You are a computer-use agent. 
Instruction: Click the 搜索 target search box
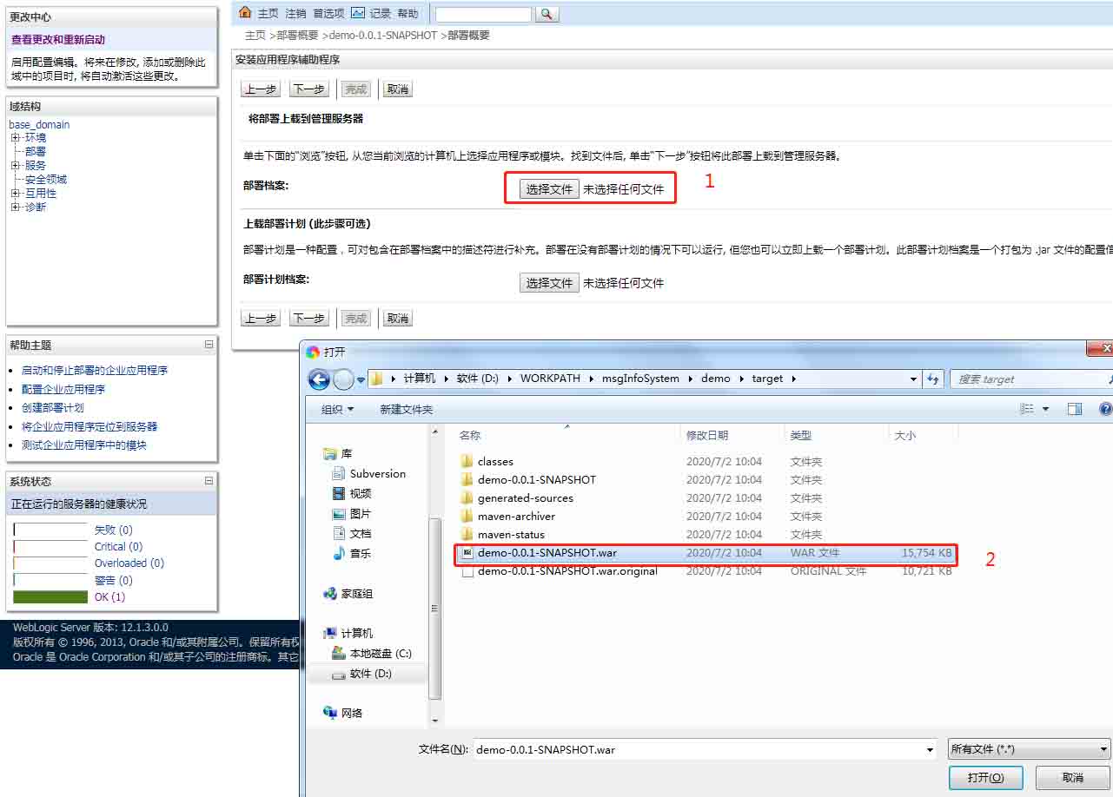click(1030, 379)
